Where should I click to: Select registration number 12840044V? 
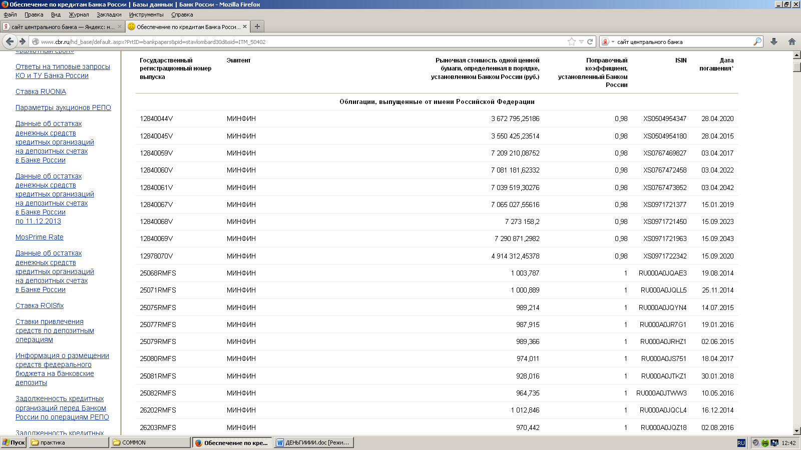click(156, 118)
